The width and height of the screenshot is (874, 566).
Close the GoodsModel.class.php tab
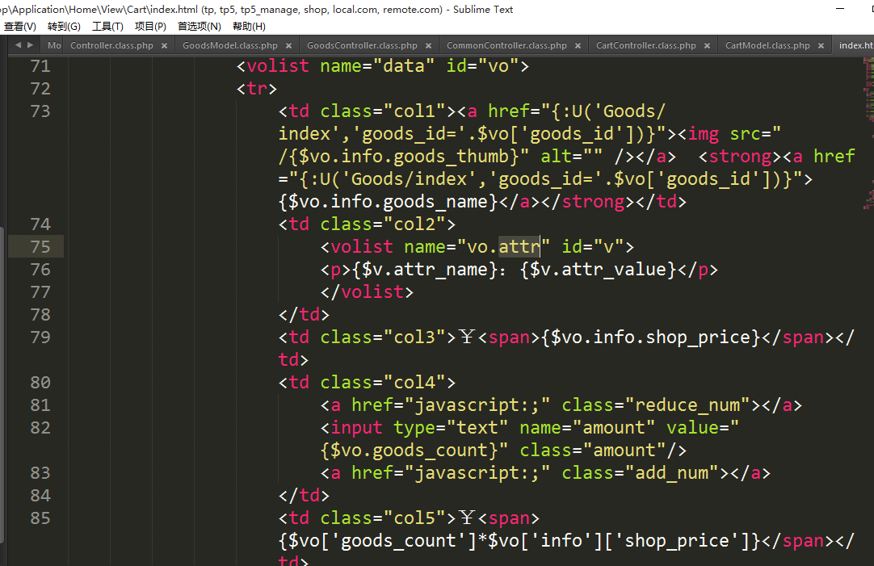[x=288, y=46]
